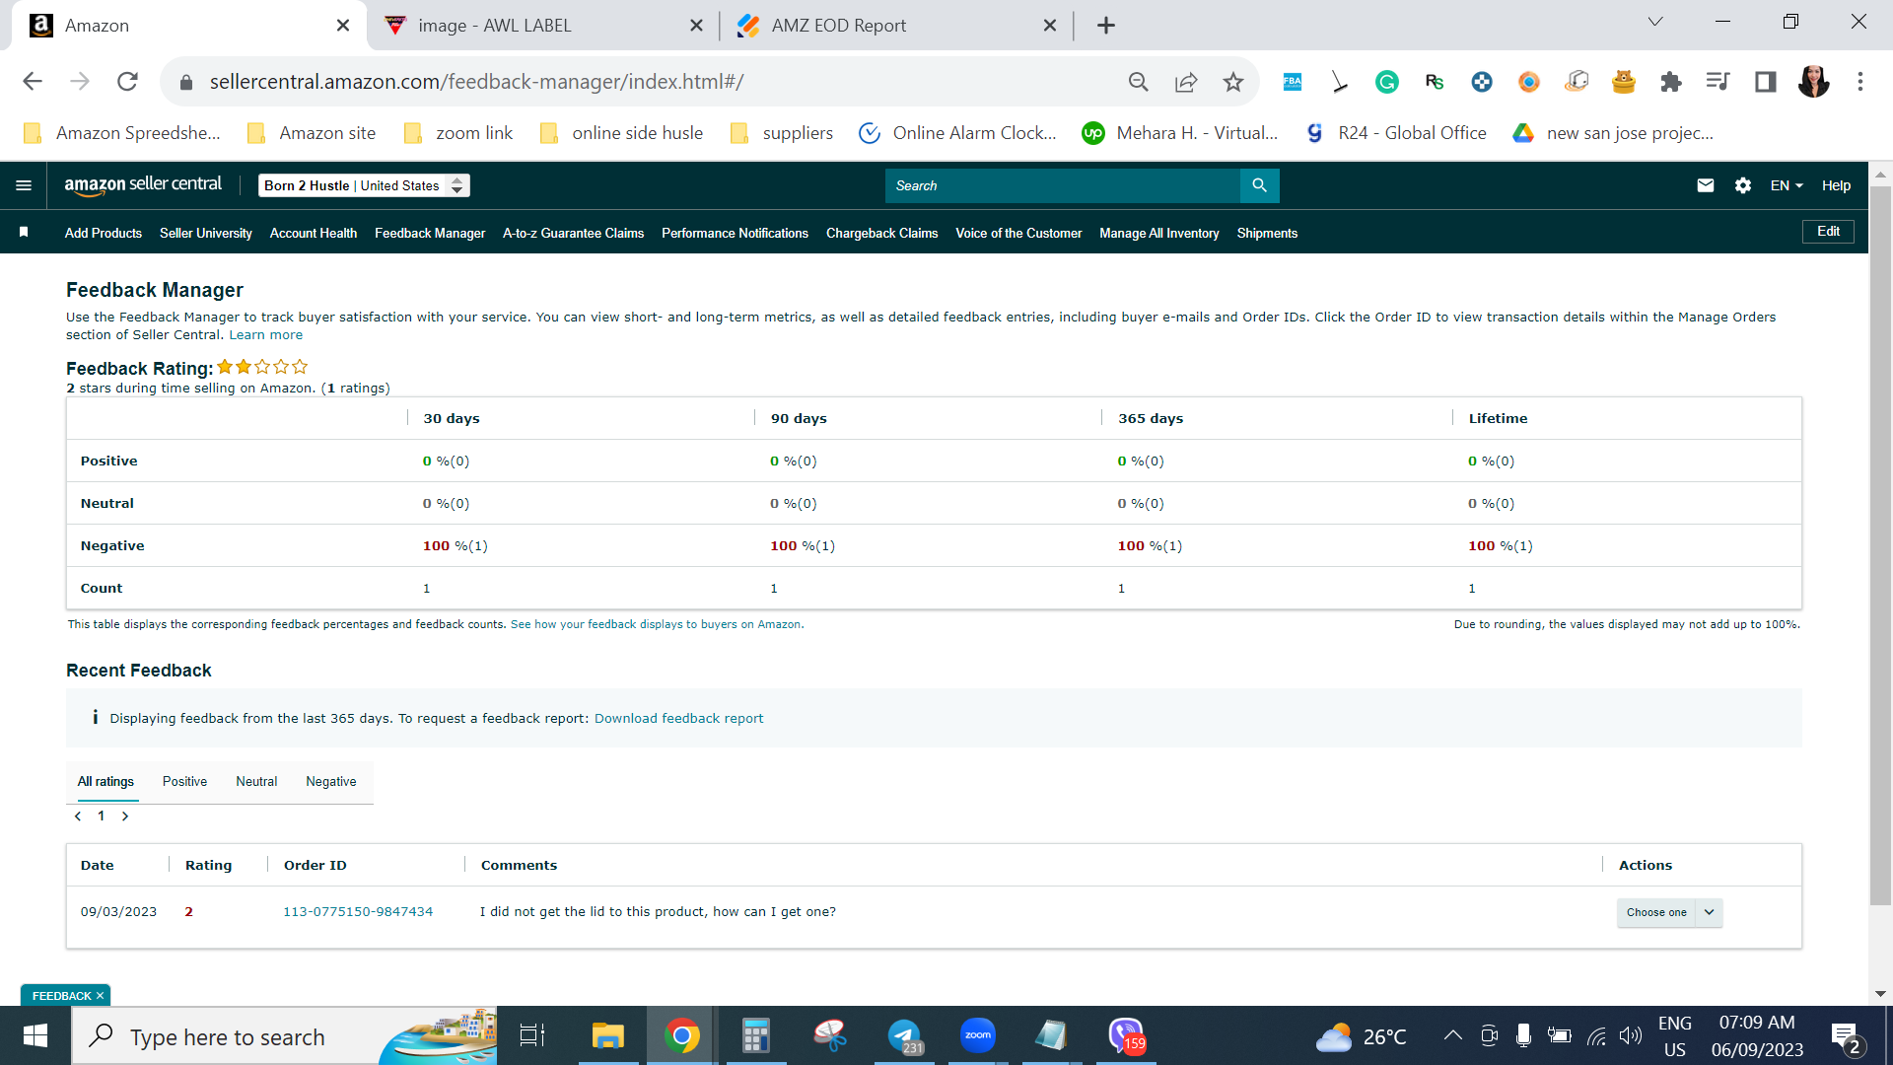This screenshot has height=1065, width=1893.
Task: Open the Seller Central hamburger menu
Action: point(24,185)
